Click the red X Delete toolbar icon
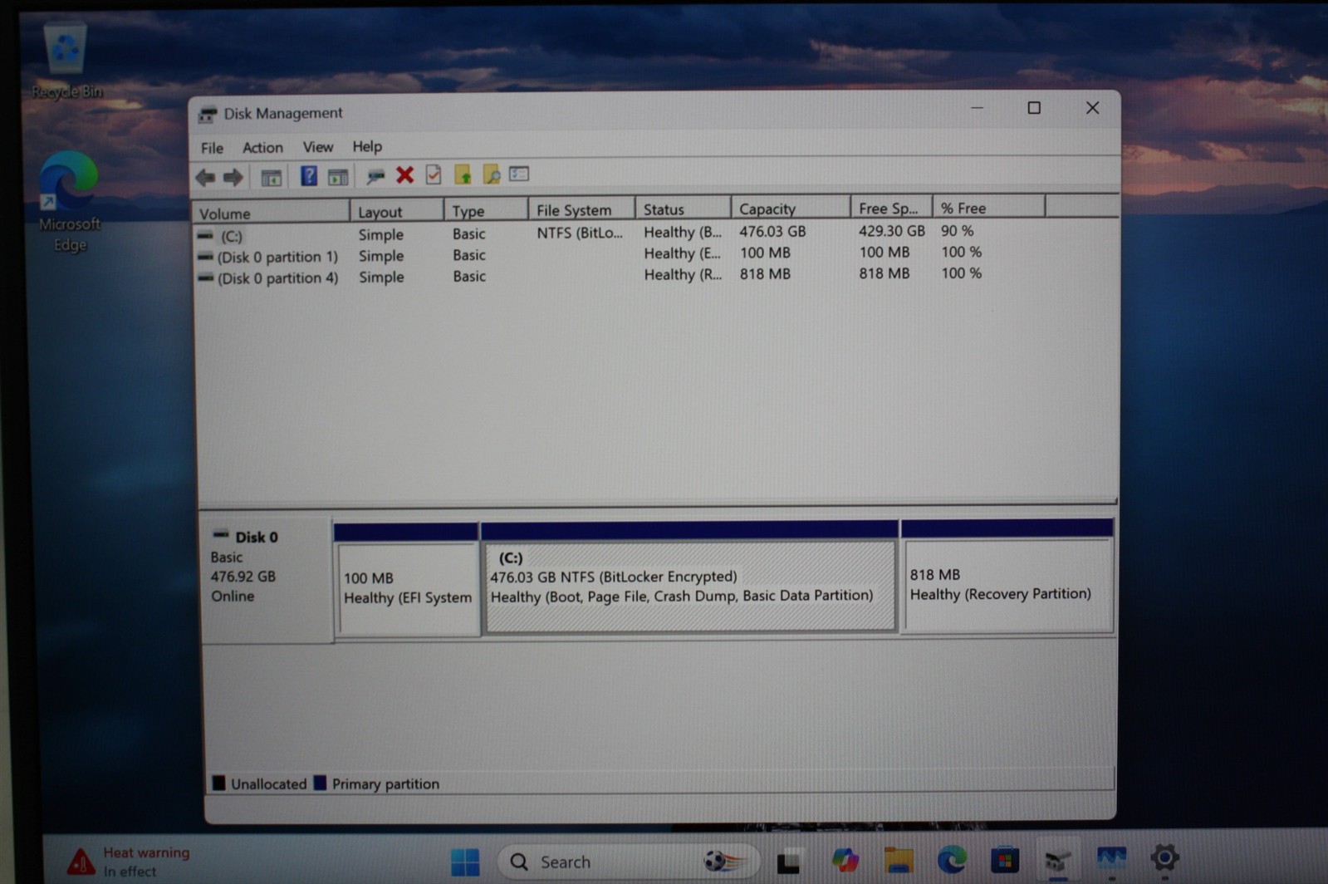This screenshot has width=1328, height=884. pos(404,174)
